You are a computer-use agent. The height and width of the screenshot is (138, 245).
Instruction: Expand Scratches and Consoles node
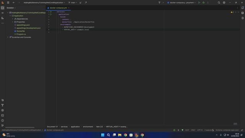(8, 37)
